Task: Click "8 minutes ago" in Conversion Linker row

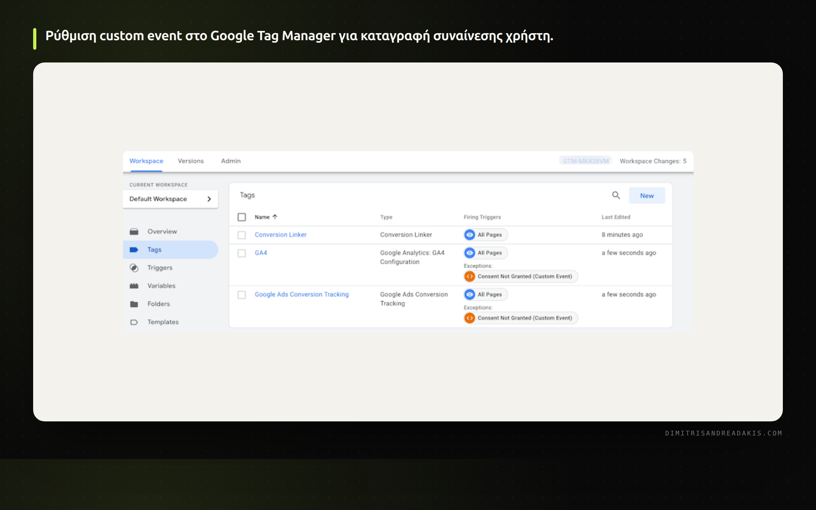Action: (622, 235)
